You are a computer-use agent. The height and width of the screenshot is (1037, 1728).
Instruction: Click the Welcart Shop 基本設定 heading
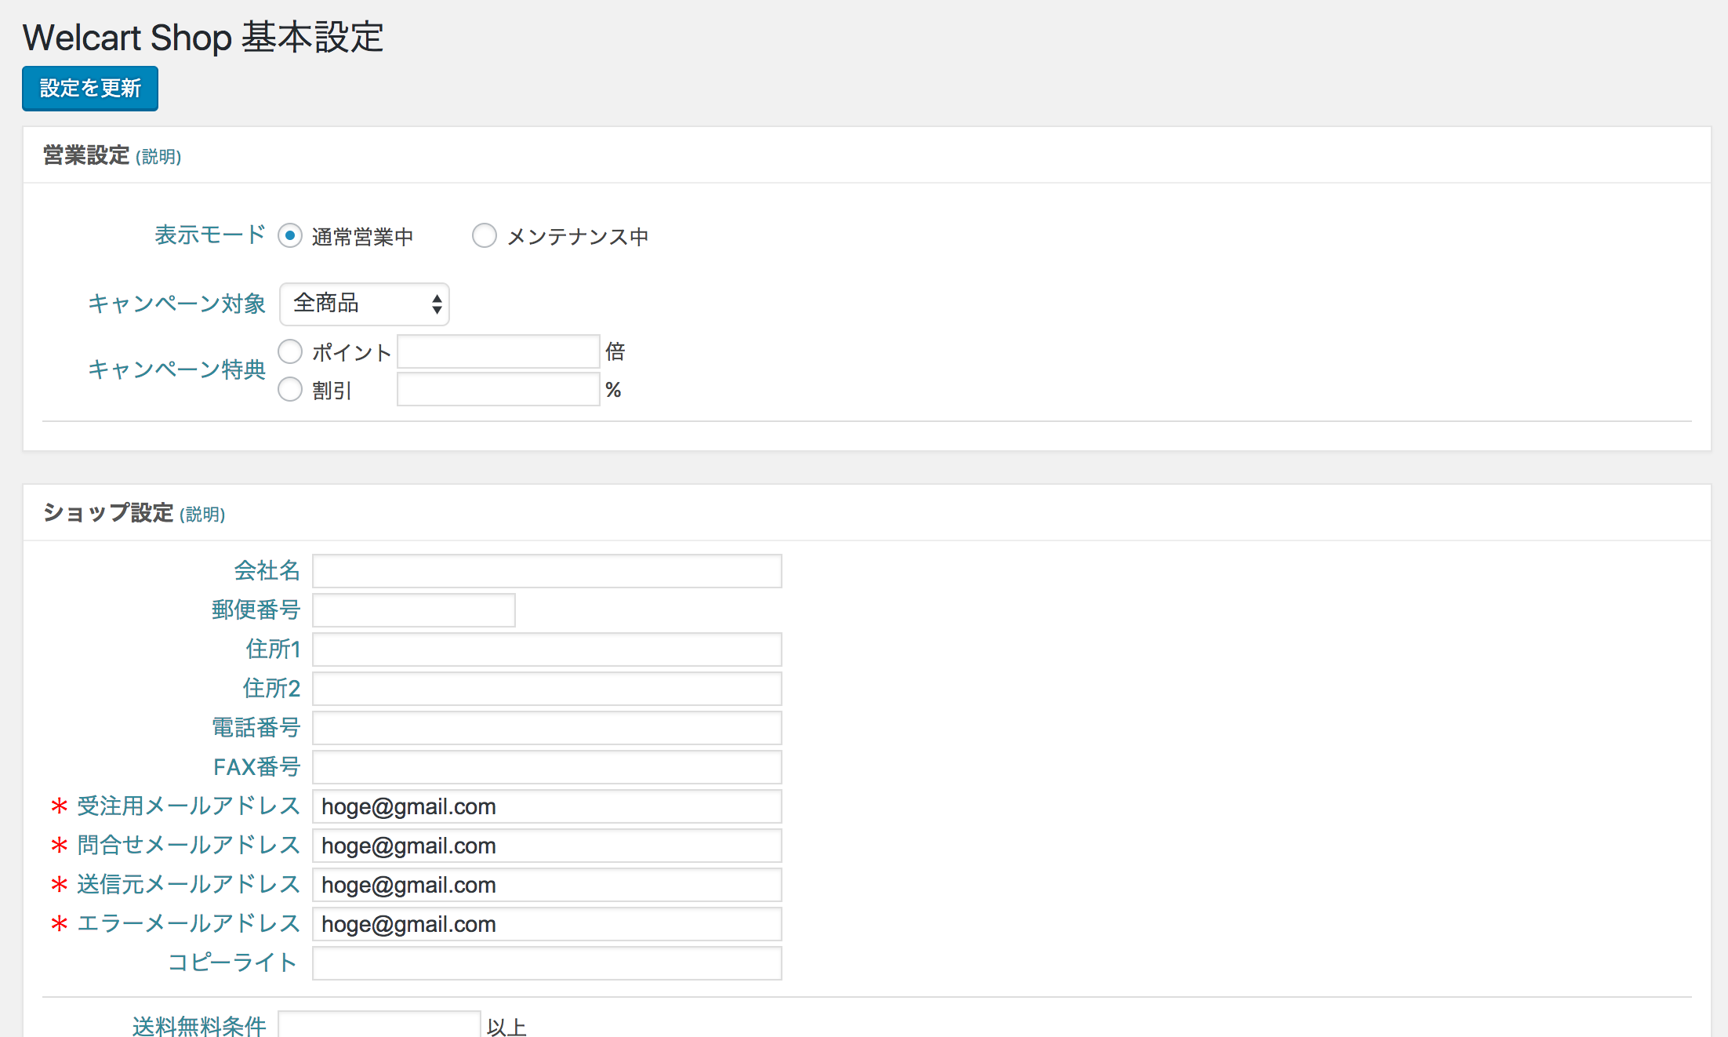tap(203, 37)
